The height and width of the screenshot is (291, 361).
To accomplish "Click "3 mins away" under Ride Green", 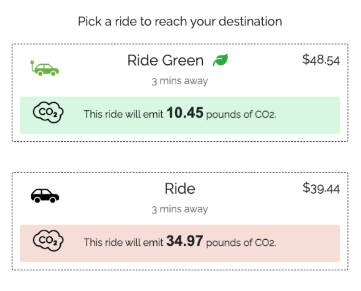I will click(x=180, y=81).
